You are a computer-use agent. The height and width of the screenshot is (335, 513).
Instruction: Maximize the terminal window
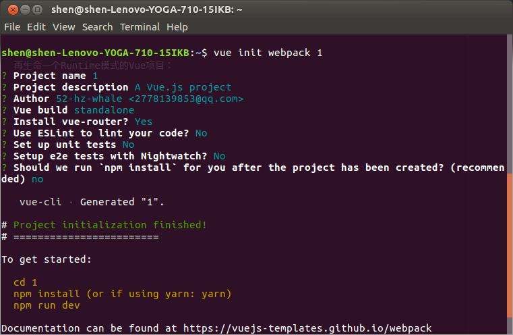tap(38, 10)
